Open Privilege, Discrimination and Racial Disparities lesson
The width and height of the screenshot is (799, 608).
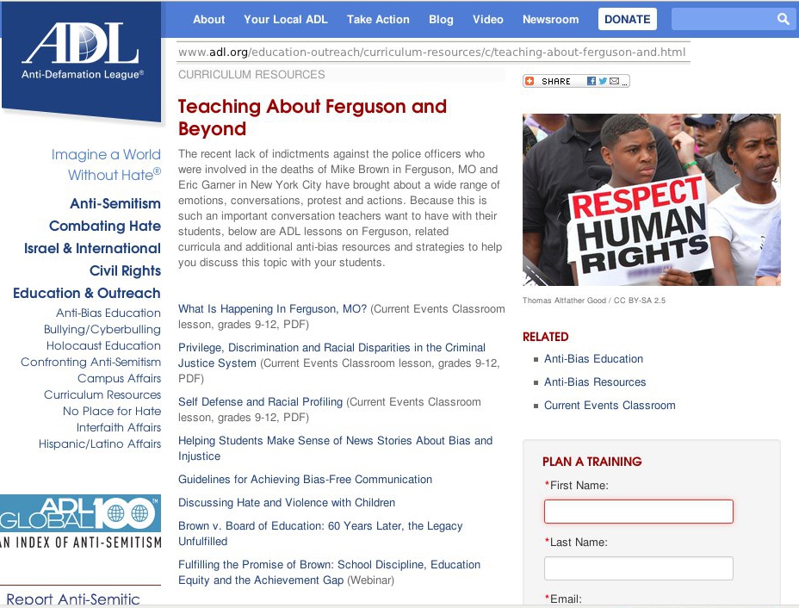tap(331, 355)
